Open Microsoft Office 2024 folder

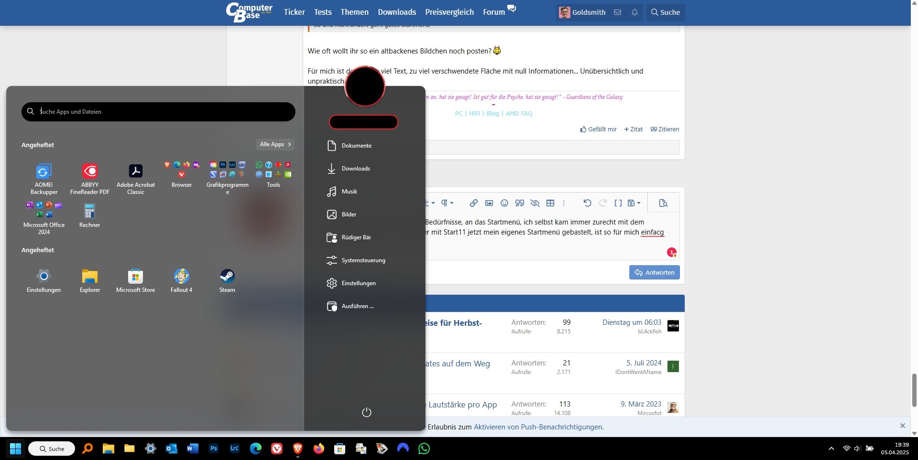[44, 218]
